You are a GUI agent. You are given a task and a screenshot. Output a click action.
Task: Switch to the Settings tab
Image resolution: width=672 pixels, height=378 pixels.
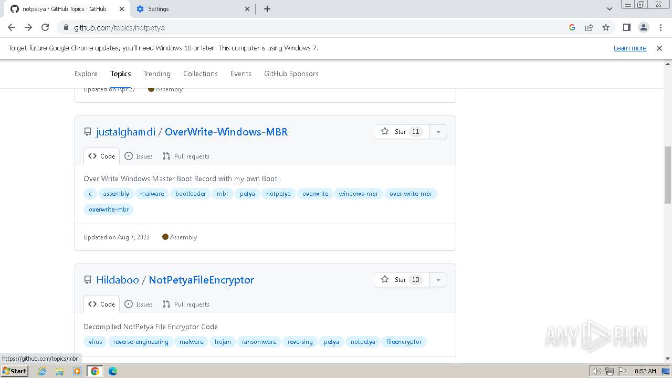[193, 9]
